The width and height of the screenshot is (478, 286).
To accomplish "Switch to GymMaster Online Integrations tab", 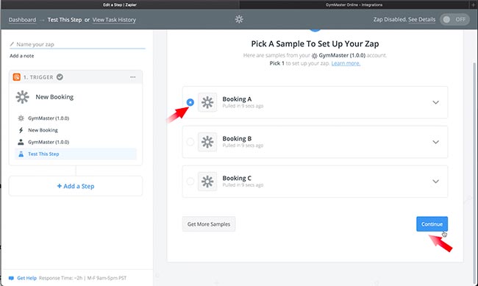I will point(354,4).
